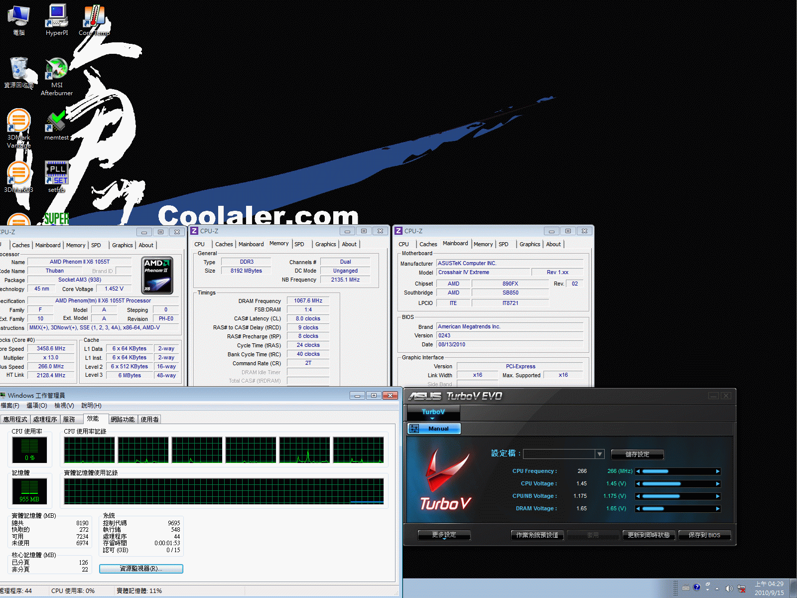Image resolution: width=797 pixels, height=598 pixels.
Task: Click the NB Frequency value 2135.1 MHz
Action: (x=345, y=280)
